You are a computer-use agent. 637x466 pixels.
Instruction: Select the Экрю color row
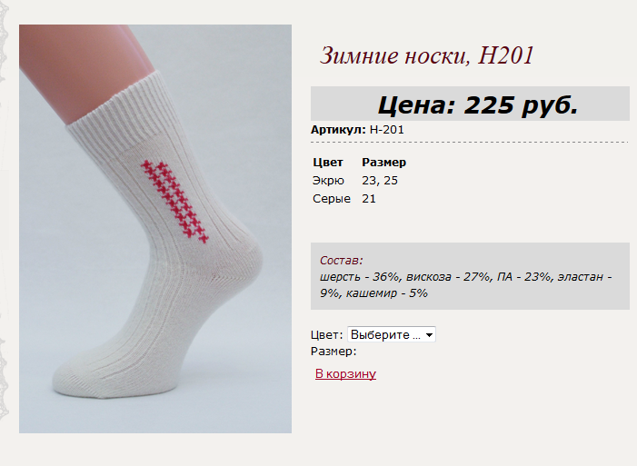[328, 181]
